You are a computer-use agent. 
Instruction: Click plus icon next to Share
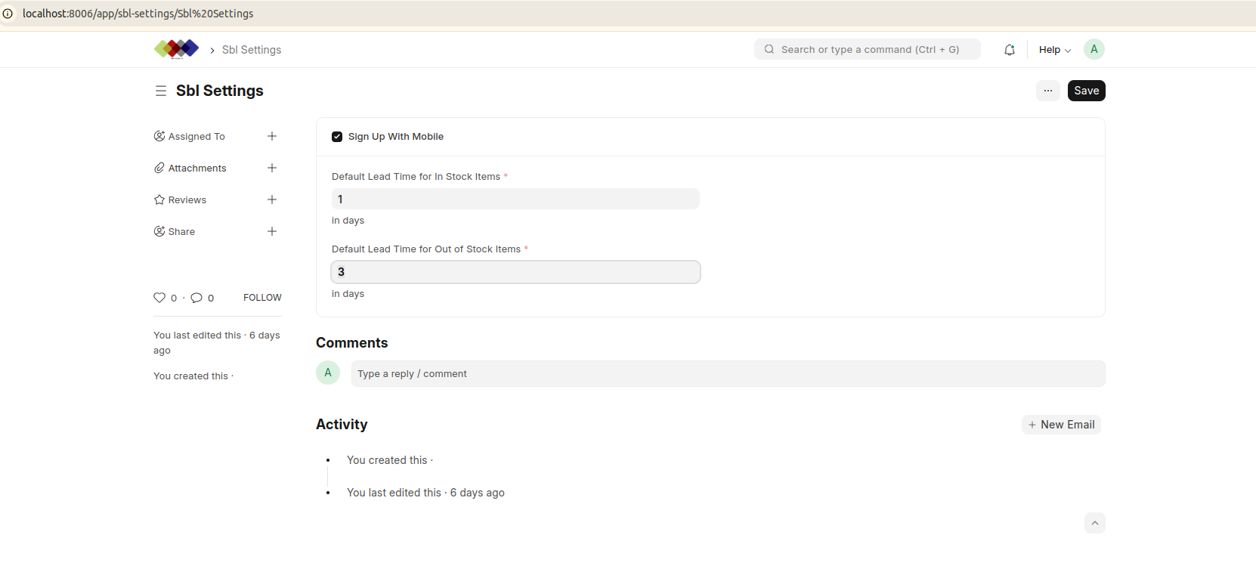(x=272, y=231)
